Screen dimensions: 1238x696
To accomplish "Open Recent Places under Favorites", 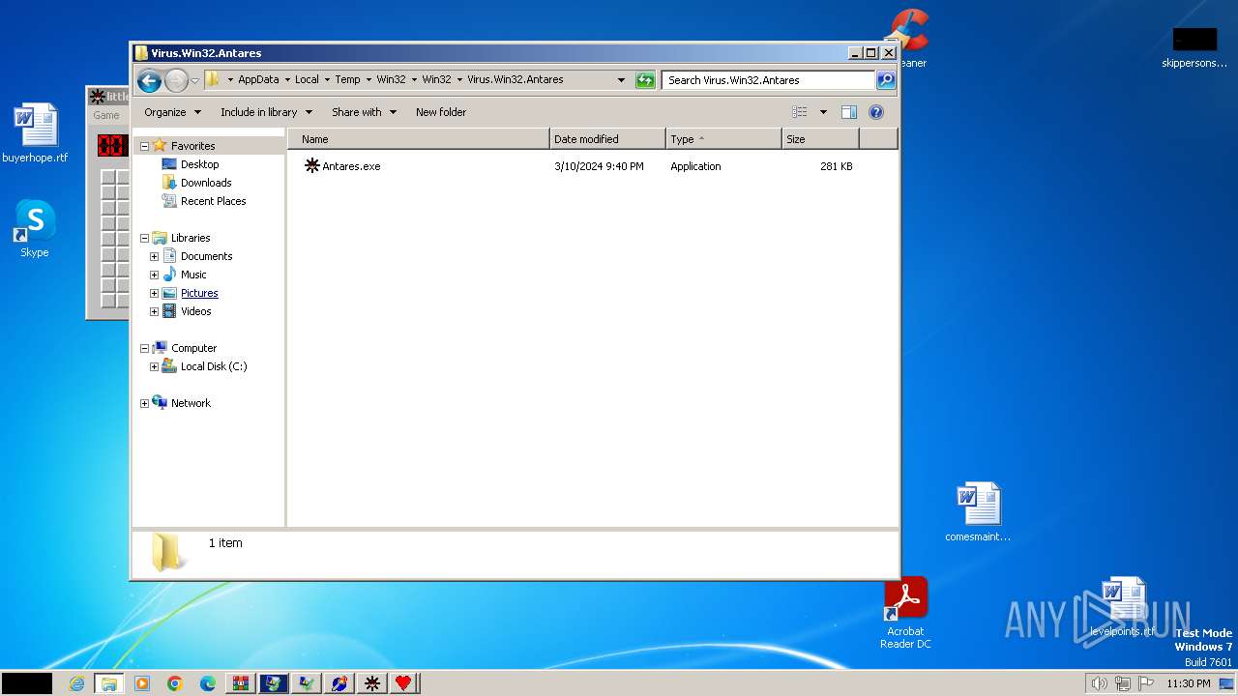I will [x=213, y=201].
